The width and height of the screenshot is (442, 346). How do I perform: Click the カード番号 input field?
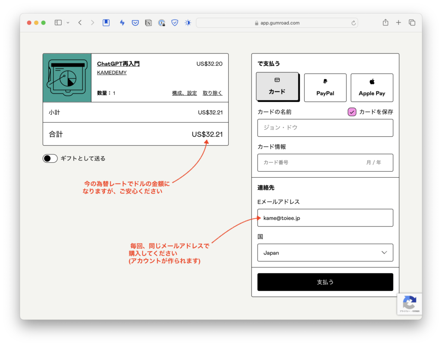tap(311, 163)
